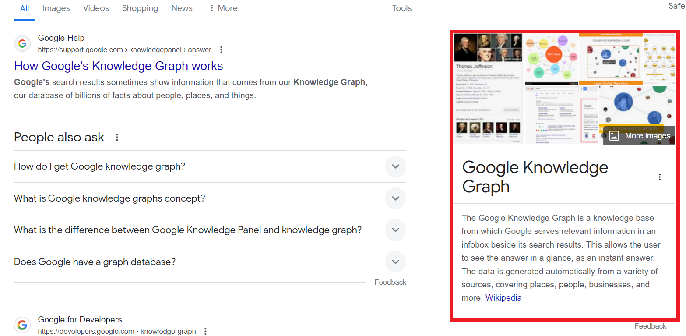This screenshot has width=686, height=336.
Task: Click Feedback below the knowledge panel
Action: click(x=651, y=326)
